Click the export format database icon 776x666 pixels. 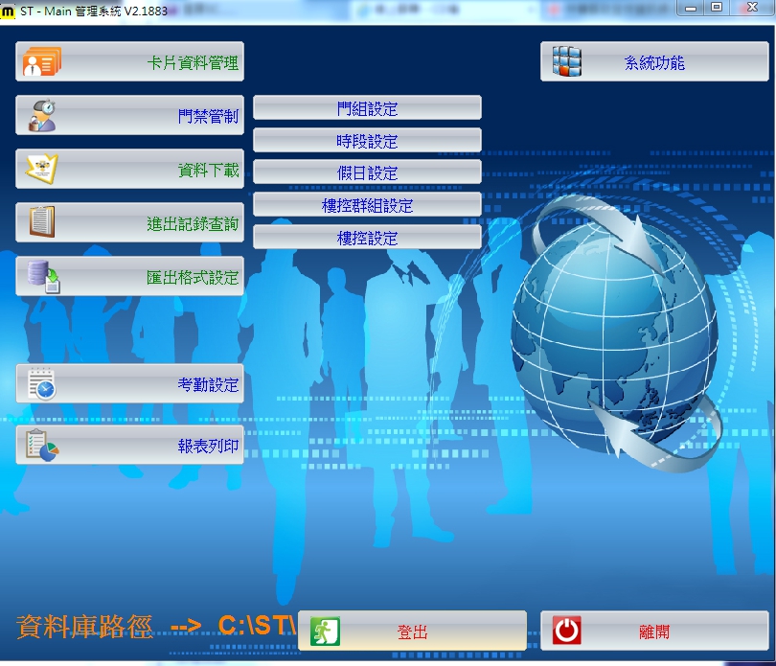43,277
